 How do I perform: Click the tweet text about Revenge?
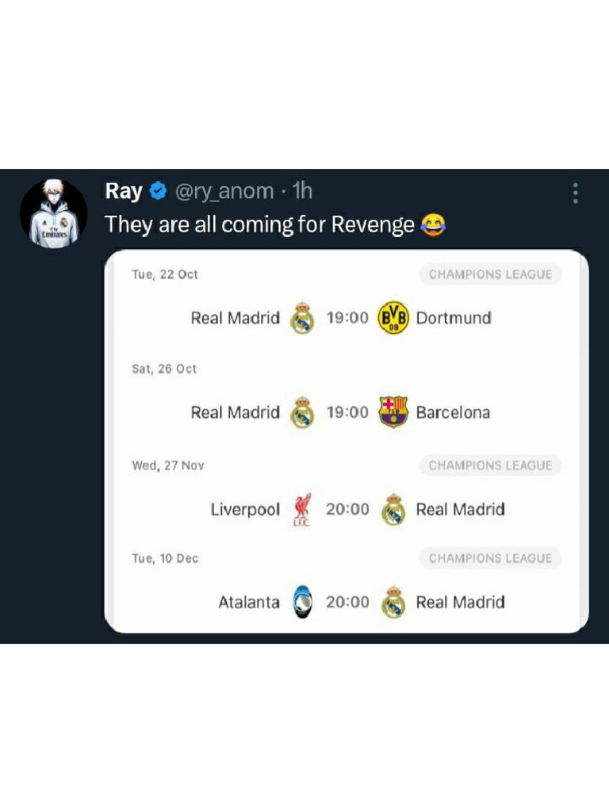259,225
